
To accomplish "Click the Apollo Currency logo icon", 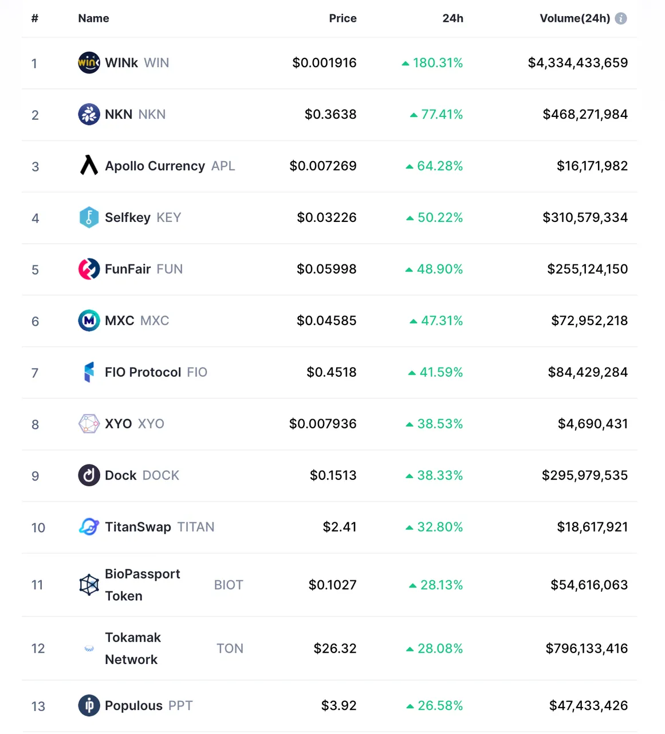I will [89, 166].
